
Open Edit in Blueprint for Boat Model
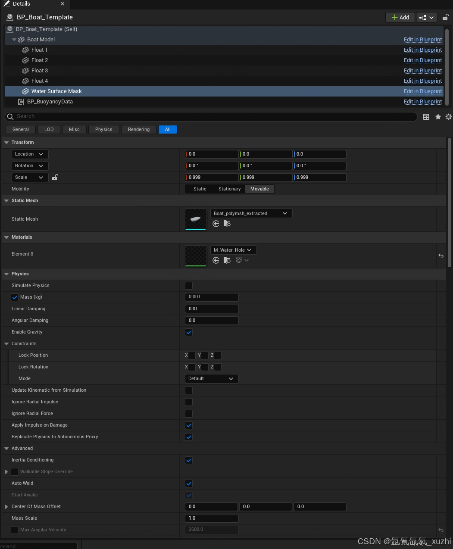coord(423,40)
